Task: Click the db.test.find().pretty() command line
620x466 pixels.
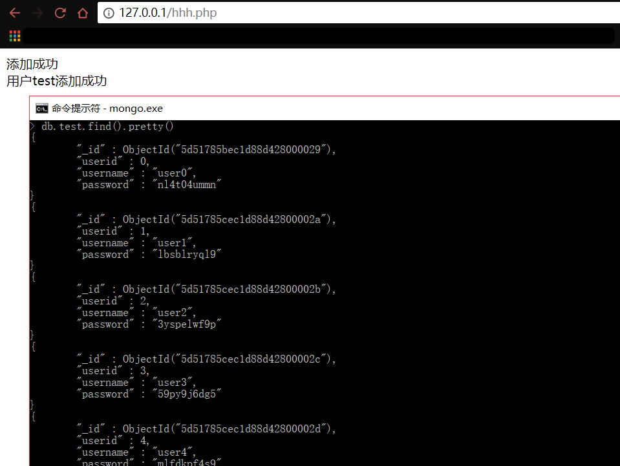Action: pos(107,127)
